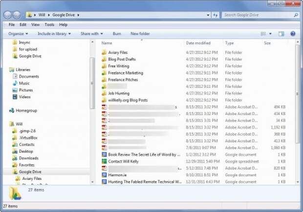Toggle the preview pane icon
The height and width of the screenshot is (212, 303).
281,34
